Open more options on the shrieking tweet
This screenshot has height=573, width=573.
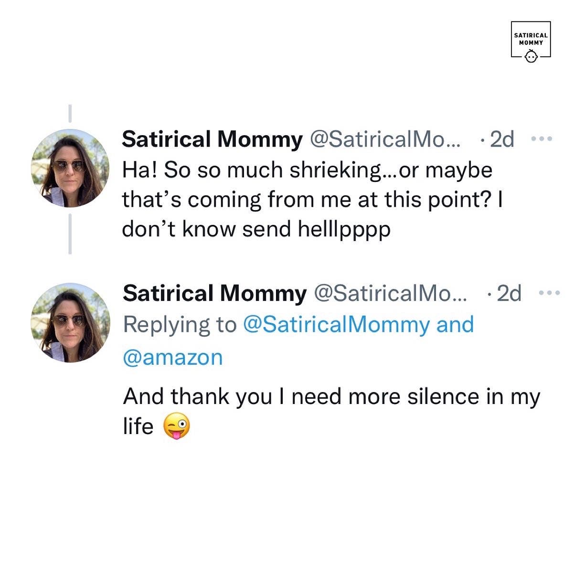click(x=541, y=139)
